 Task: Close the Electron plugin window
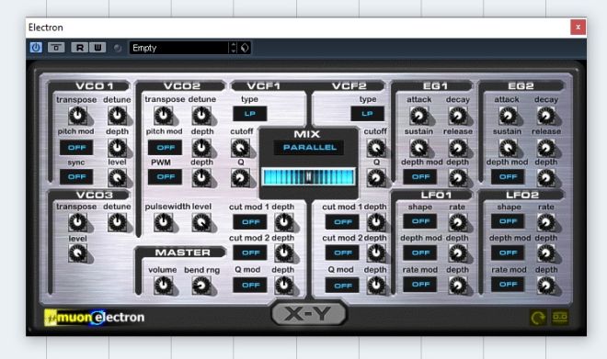[x=578, y=27]
